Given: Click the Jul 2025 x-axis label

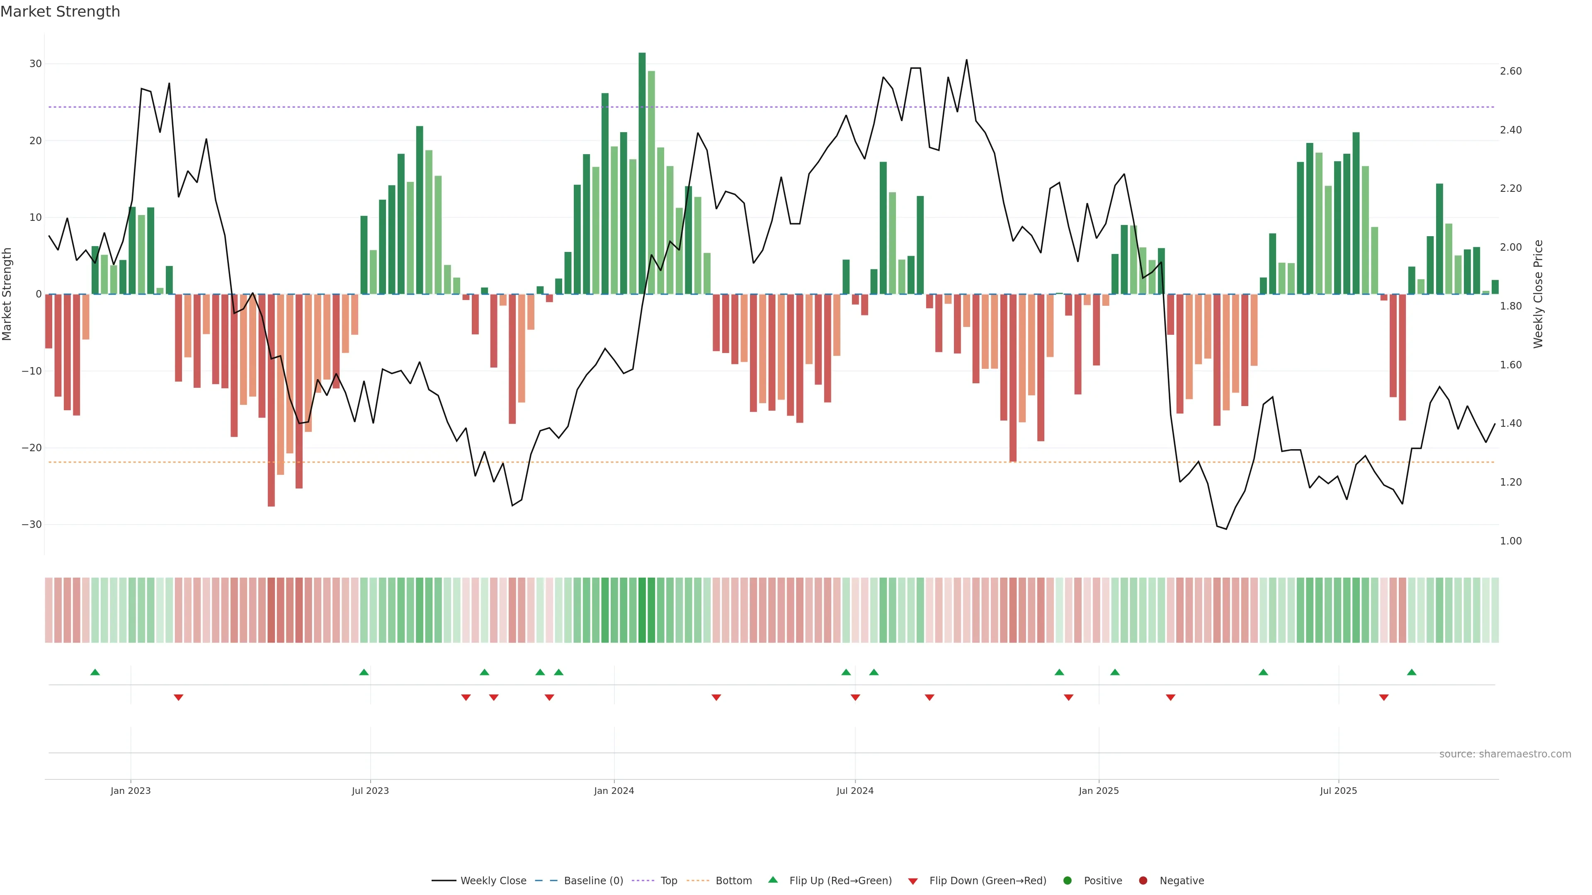Looking at the screenshot, I should point(1339,791).
